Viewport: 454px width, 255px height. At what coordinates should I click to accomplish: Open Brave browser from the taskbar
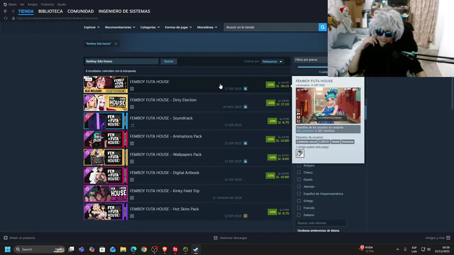[x=165, y=249]
